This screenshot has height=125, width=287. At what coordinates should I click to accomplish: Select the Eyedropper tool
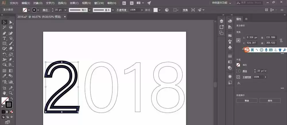pos(4,76)
